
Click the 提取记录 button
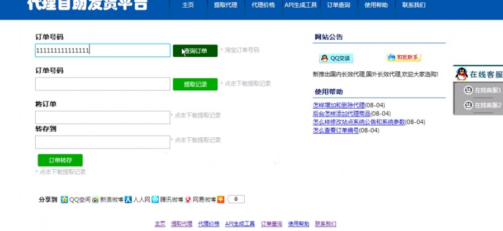[195, 84]
